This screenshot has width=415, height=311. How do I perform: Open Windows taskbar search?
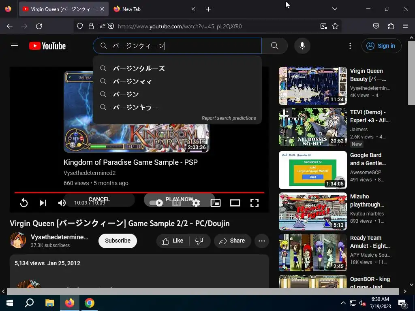29,303
